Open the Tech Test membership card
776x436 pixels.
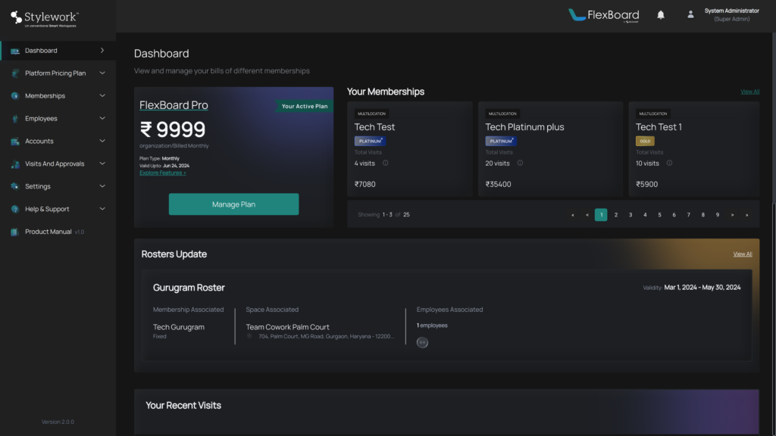coord(410,149)
